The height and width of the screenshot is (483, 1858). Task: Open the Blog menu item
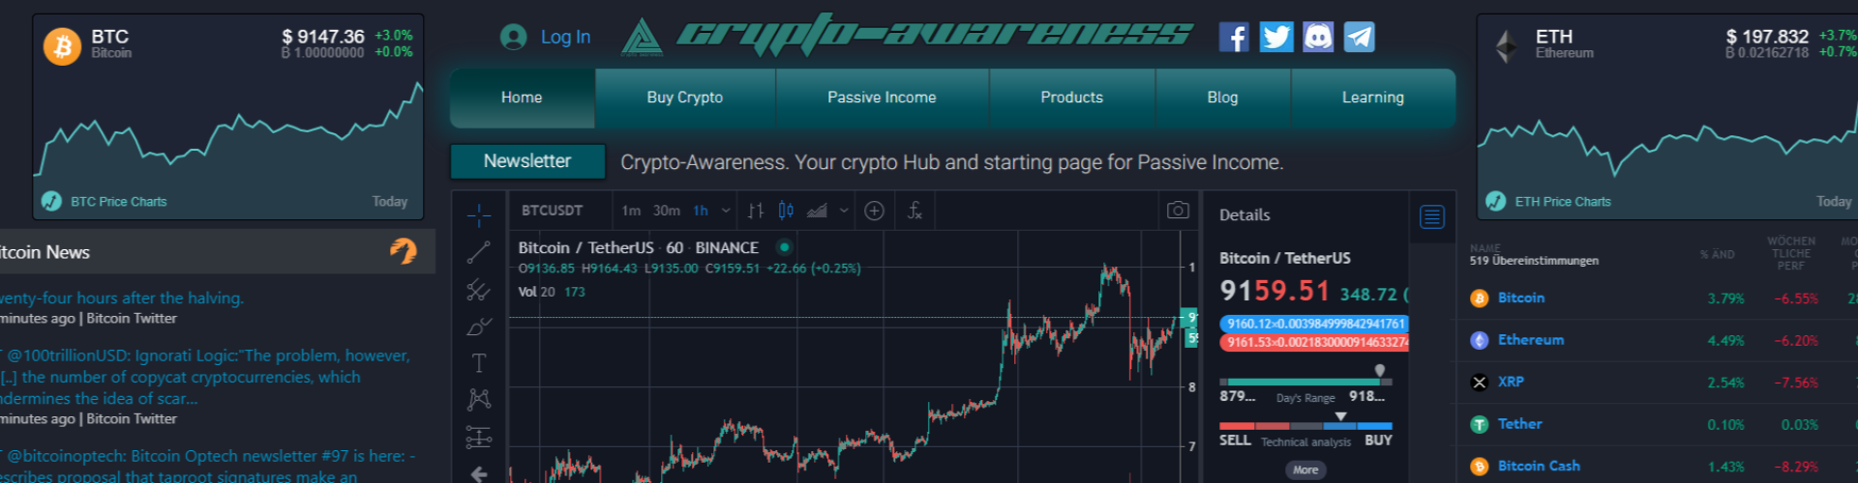click(1223, 98)
